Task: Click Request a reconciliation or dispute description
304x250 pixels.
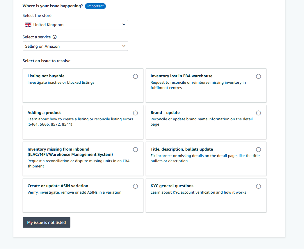Action: tap(79, 164)
